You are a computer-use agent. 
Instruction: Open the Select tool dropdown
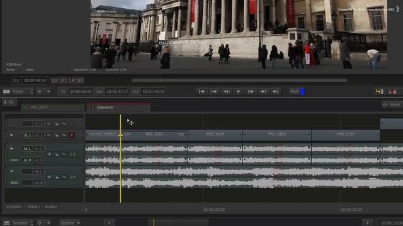pos(392,105)
